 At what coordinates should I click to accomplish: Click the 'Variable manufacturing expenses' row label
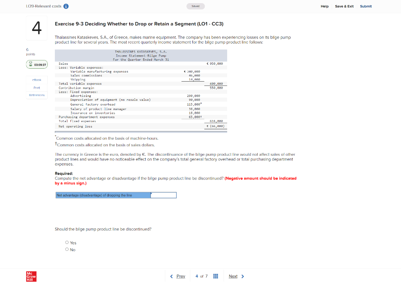click(x=99, y=71)
